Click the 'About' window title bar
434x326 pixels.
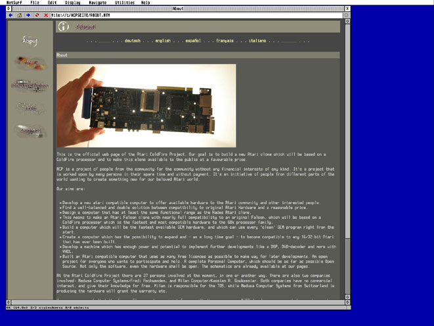(178, 9)
